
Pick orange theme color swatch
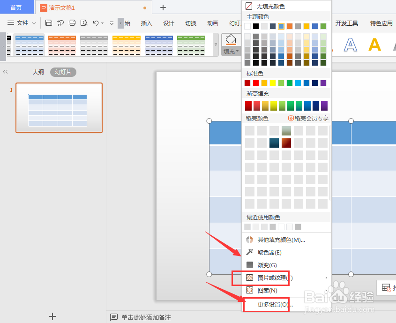tap(290, 26)
